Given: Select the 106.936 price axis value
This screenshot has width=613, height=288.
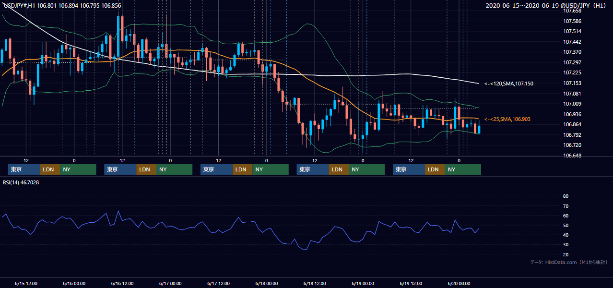Looking at the screenshot, I should pyautogui.click(x=572, y=114).
